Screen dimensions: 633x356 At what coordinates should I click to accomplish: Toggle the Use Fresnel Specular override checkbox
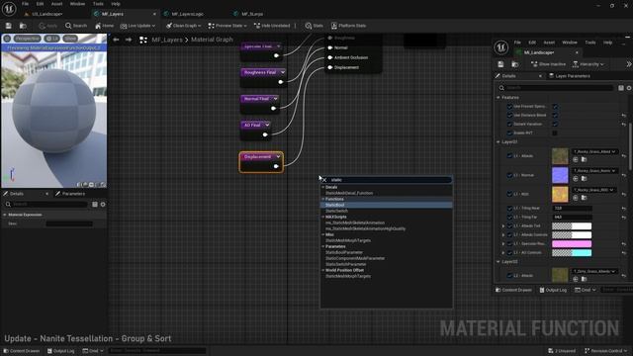click(509, 107)
